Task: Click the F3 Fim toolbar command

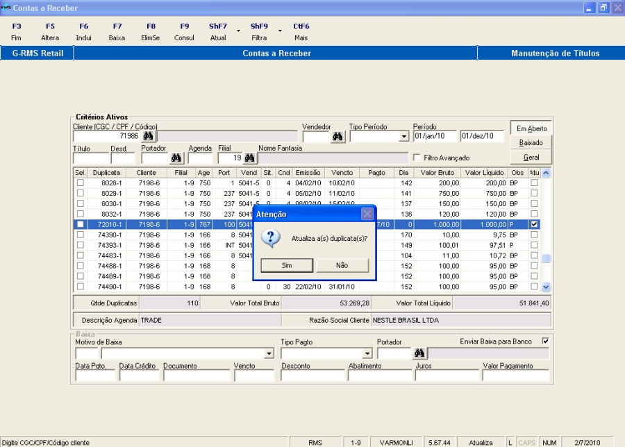Action: [17, 32]
